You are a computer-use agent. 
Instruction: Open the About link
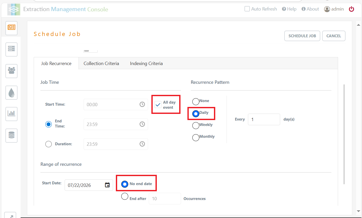pyautogui.click(x=310, y=9)
